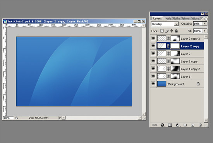Click the document horizontal scroll right arrow
Image resolution: width=213 pixels, height=143 pixels.
click(140, 118)
